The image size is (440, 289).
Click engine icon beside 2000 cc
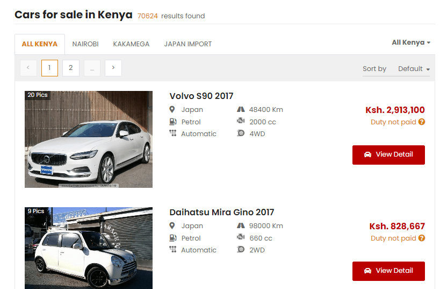click(241, 121)
